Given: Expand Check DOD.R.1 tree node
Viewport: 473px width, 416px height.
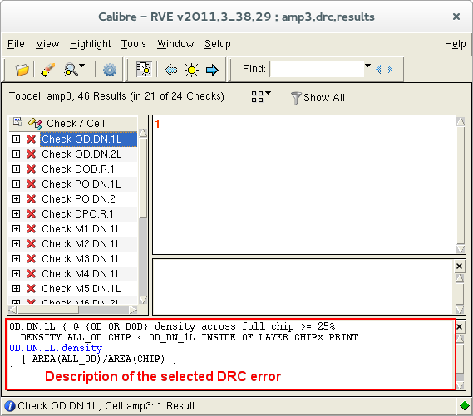Looking at the screenshot, I should click(x=16, y=169).
